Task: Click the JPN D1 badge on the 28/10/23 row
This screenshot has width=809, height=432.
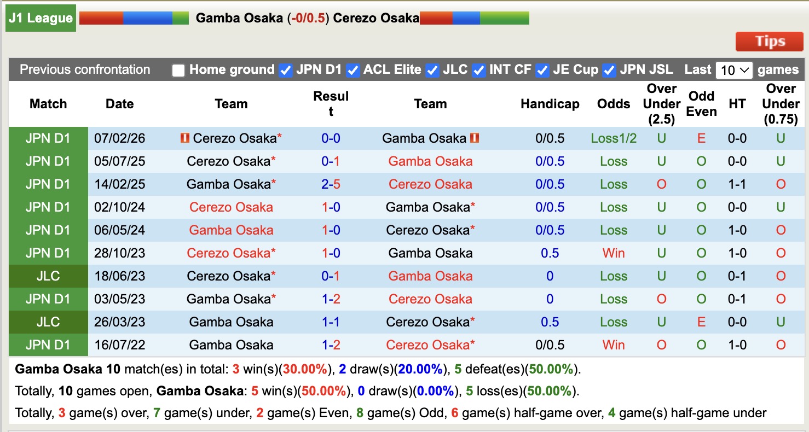Action: tap(48, 253)
